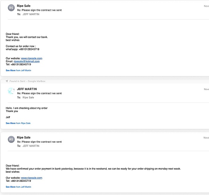Expand See More from Jeff Martin in last email
209x195 pixels.
point(18,187)
